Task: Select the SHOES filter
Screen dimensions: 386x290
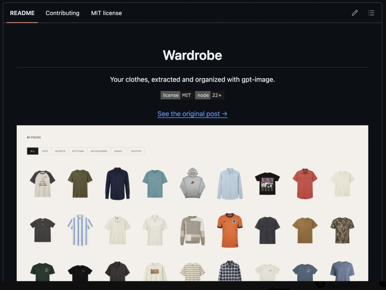Action: [118, 151]
